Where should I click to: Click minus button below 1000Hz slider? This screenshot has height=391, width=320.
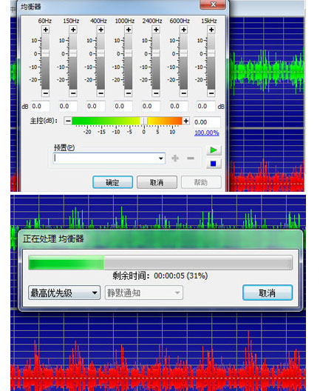(x=129, y=93)
